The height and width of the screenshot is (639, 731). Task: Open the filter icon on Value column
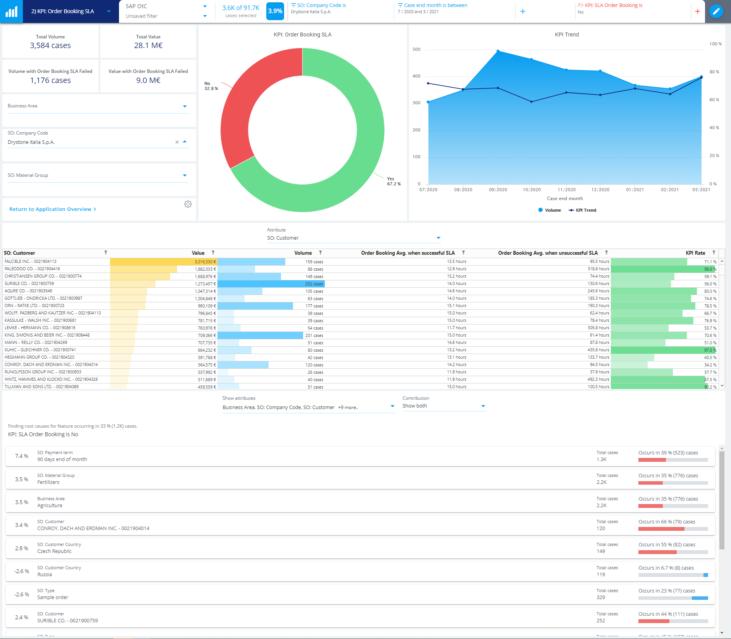[x=214, y=252]
